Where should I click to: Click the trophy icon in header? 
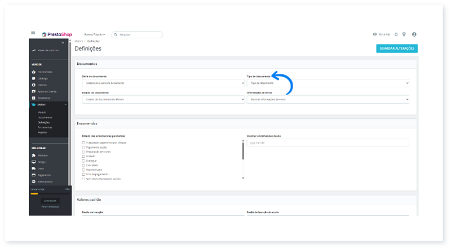tap(404, 34)
